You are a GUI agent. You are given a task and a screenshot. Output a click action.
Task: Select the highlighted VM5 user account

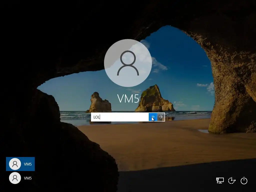pyautogui.click(x=20, y=164)
